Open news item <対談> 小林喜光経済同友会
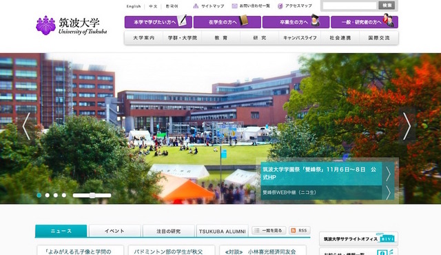The height and width of the screenshot is (255, 441). coord(260,252)
